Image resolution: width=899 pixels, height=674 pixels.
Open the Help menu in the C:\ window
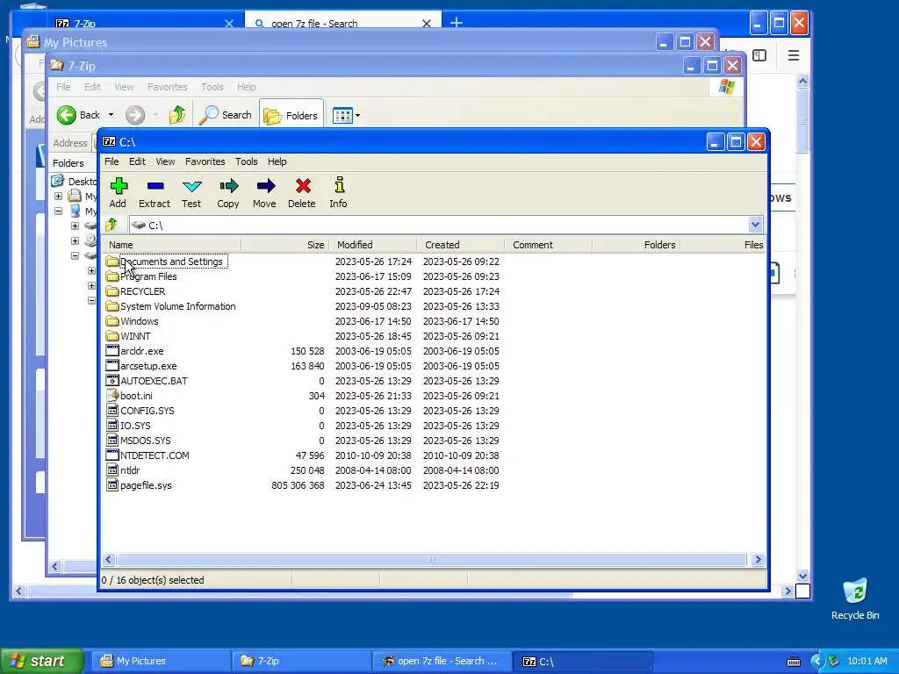point(277,161)
